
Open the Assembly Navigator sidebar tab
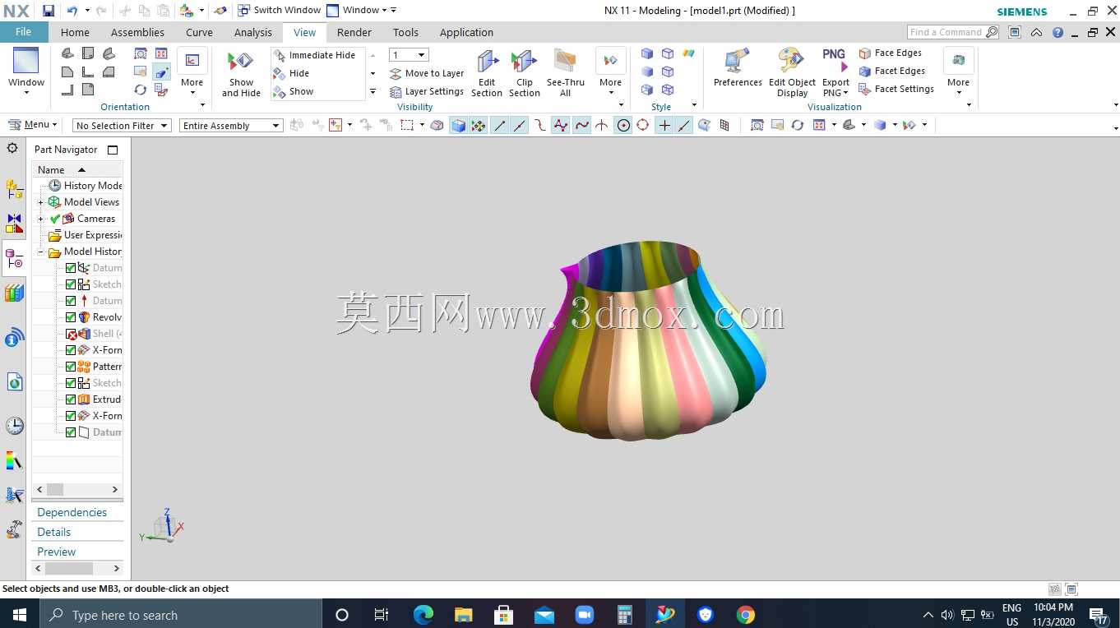(14, 190)
